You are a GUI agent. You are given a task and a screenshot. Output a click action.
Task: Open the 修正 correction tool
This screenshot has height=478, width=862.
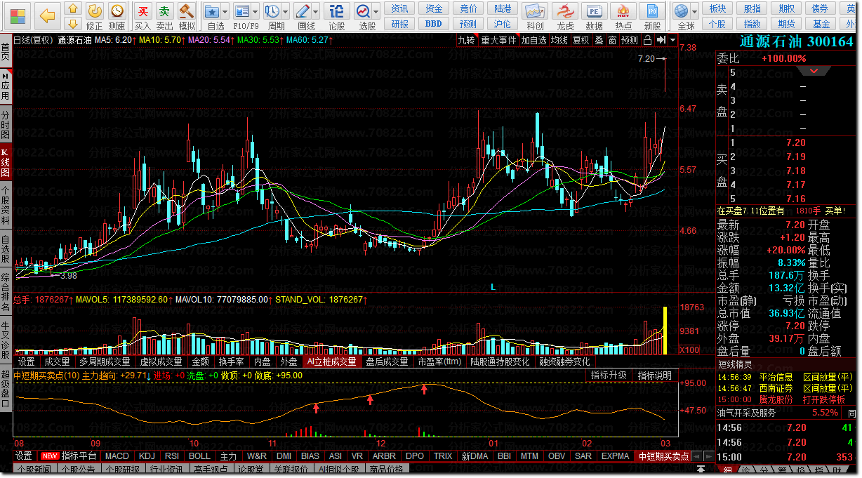point(94,16)
